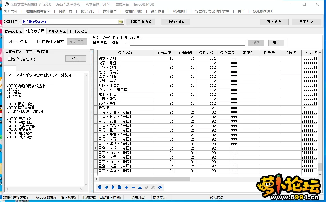
Task: Click the 加载数据库 button
Action: [x=175, y=22]
